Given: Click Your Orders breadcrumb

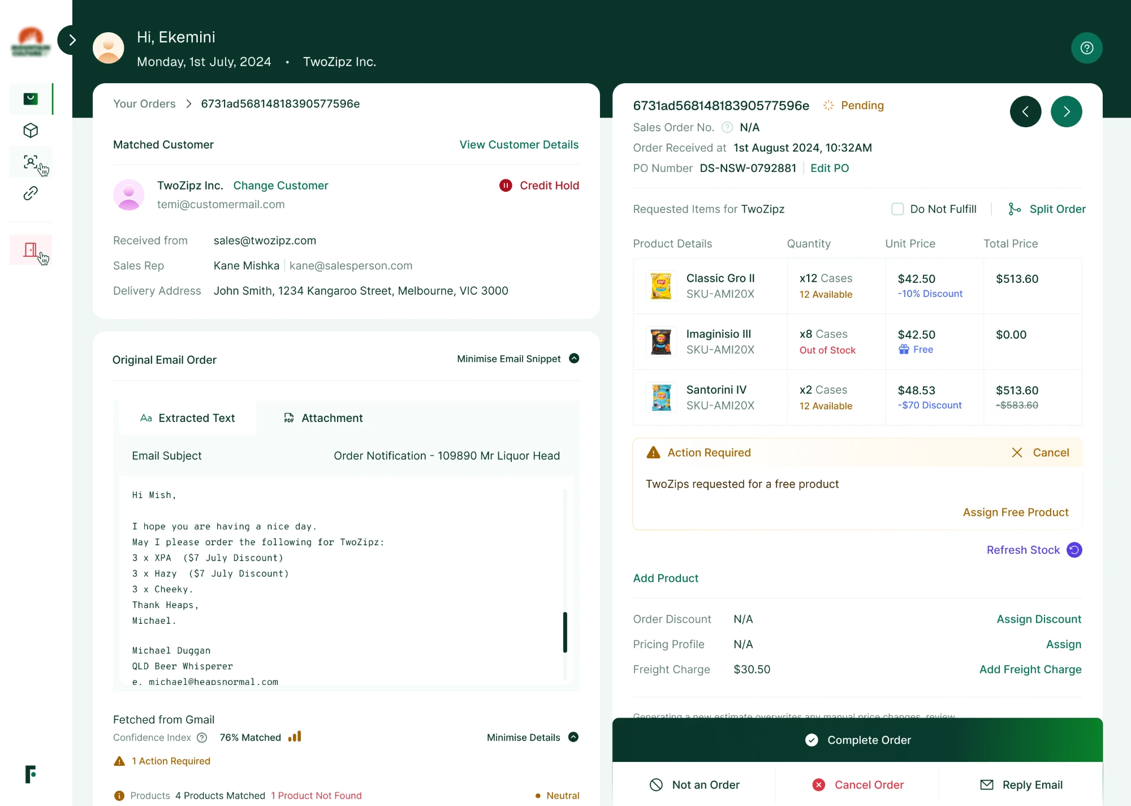Looking at the screenshot, I should [144, 104].
